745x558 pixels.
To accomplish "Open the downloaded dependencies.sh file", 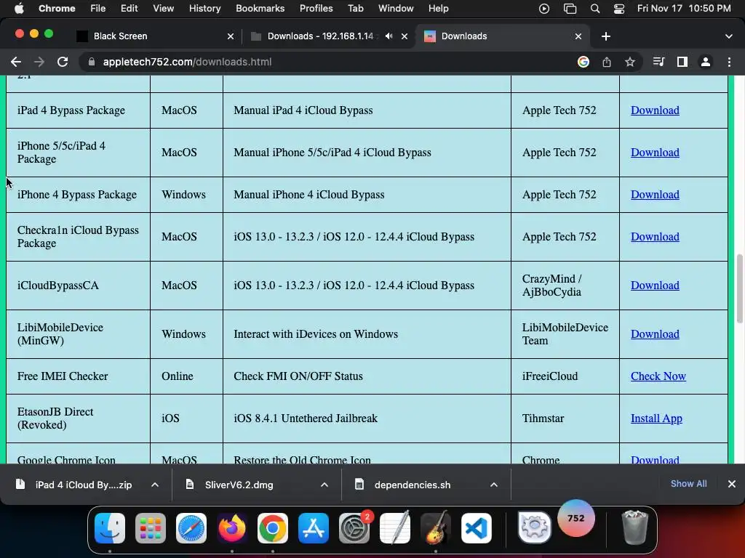I will tap(412, 485).
